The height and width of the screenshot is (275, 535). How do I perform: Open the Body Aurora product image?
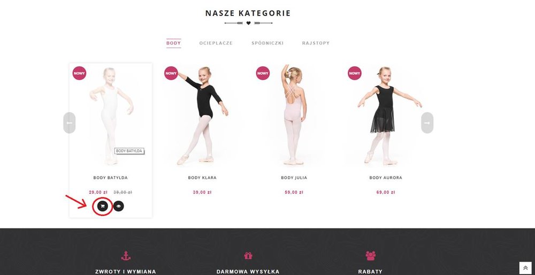point(386,116)
